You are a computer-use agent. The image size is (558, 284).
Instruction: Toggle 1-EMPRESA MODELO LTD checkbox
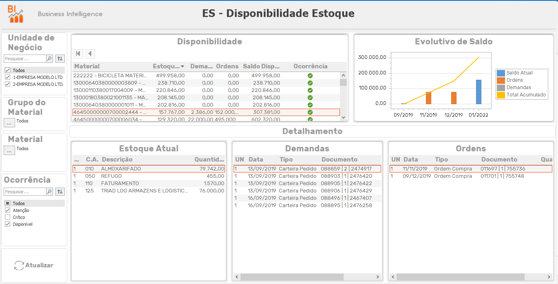[x=7, y=77]
